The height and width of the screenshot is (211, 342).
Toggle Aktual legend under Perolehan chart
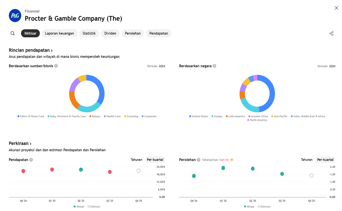(x=249, y=207)
